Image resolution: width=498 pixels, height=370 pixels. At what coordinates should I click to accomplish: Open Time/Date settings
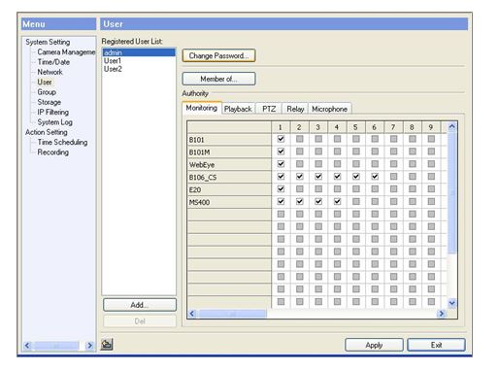coord(53,62)
